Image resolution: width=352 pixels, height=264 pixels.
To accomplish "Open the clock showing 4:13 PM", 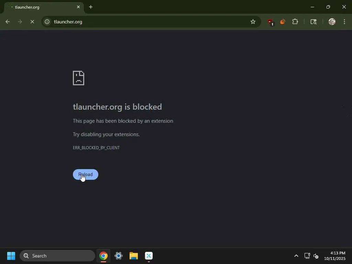I will [x=335, y=256].
